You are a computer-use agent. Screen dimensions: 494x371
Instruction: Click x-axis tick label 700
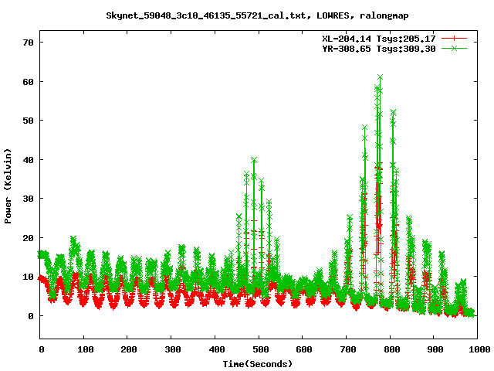pos(348,349)
